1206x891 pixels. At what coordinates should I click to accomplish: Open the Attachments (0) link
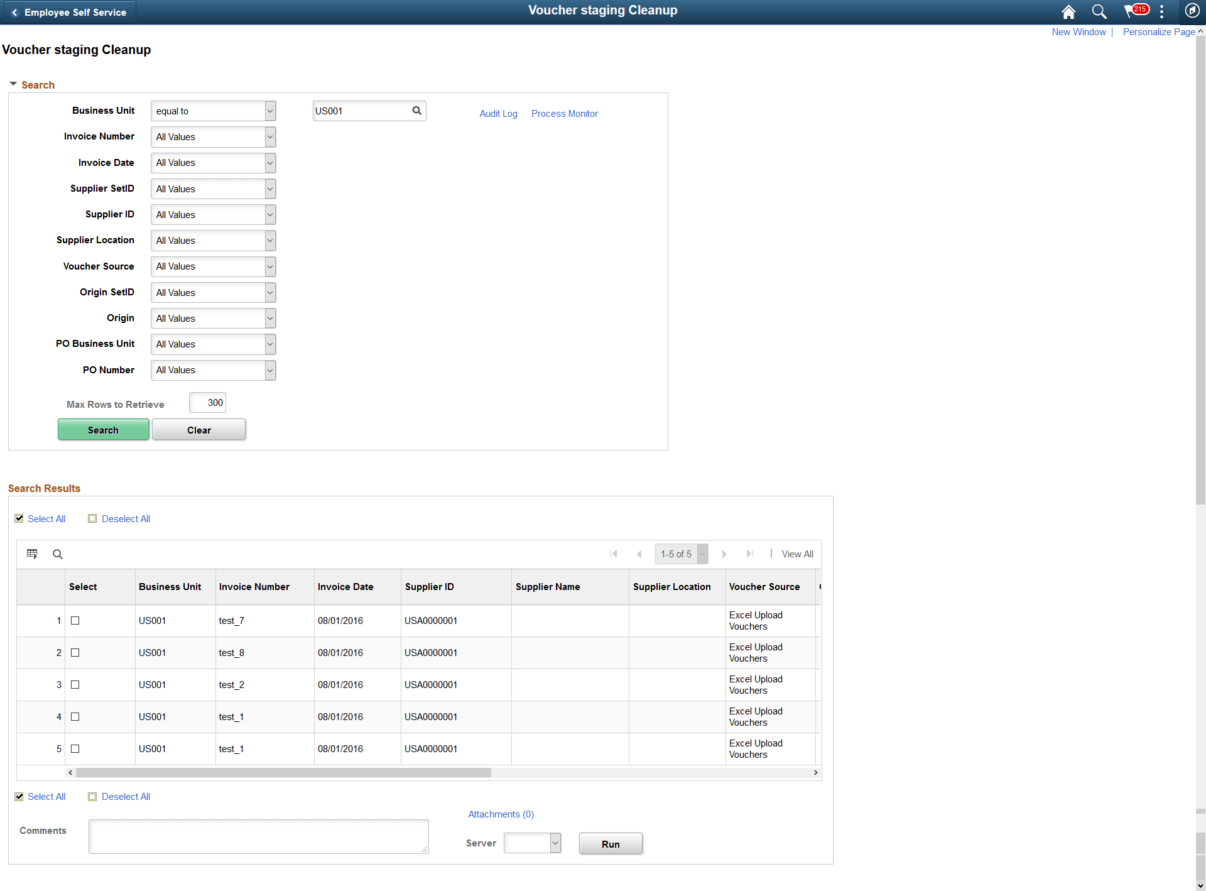click(x=501, y=814)
